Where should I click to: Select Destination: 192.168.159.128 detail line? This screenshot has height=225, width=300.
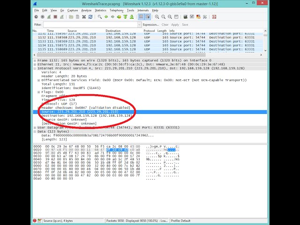coord(87,116)
